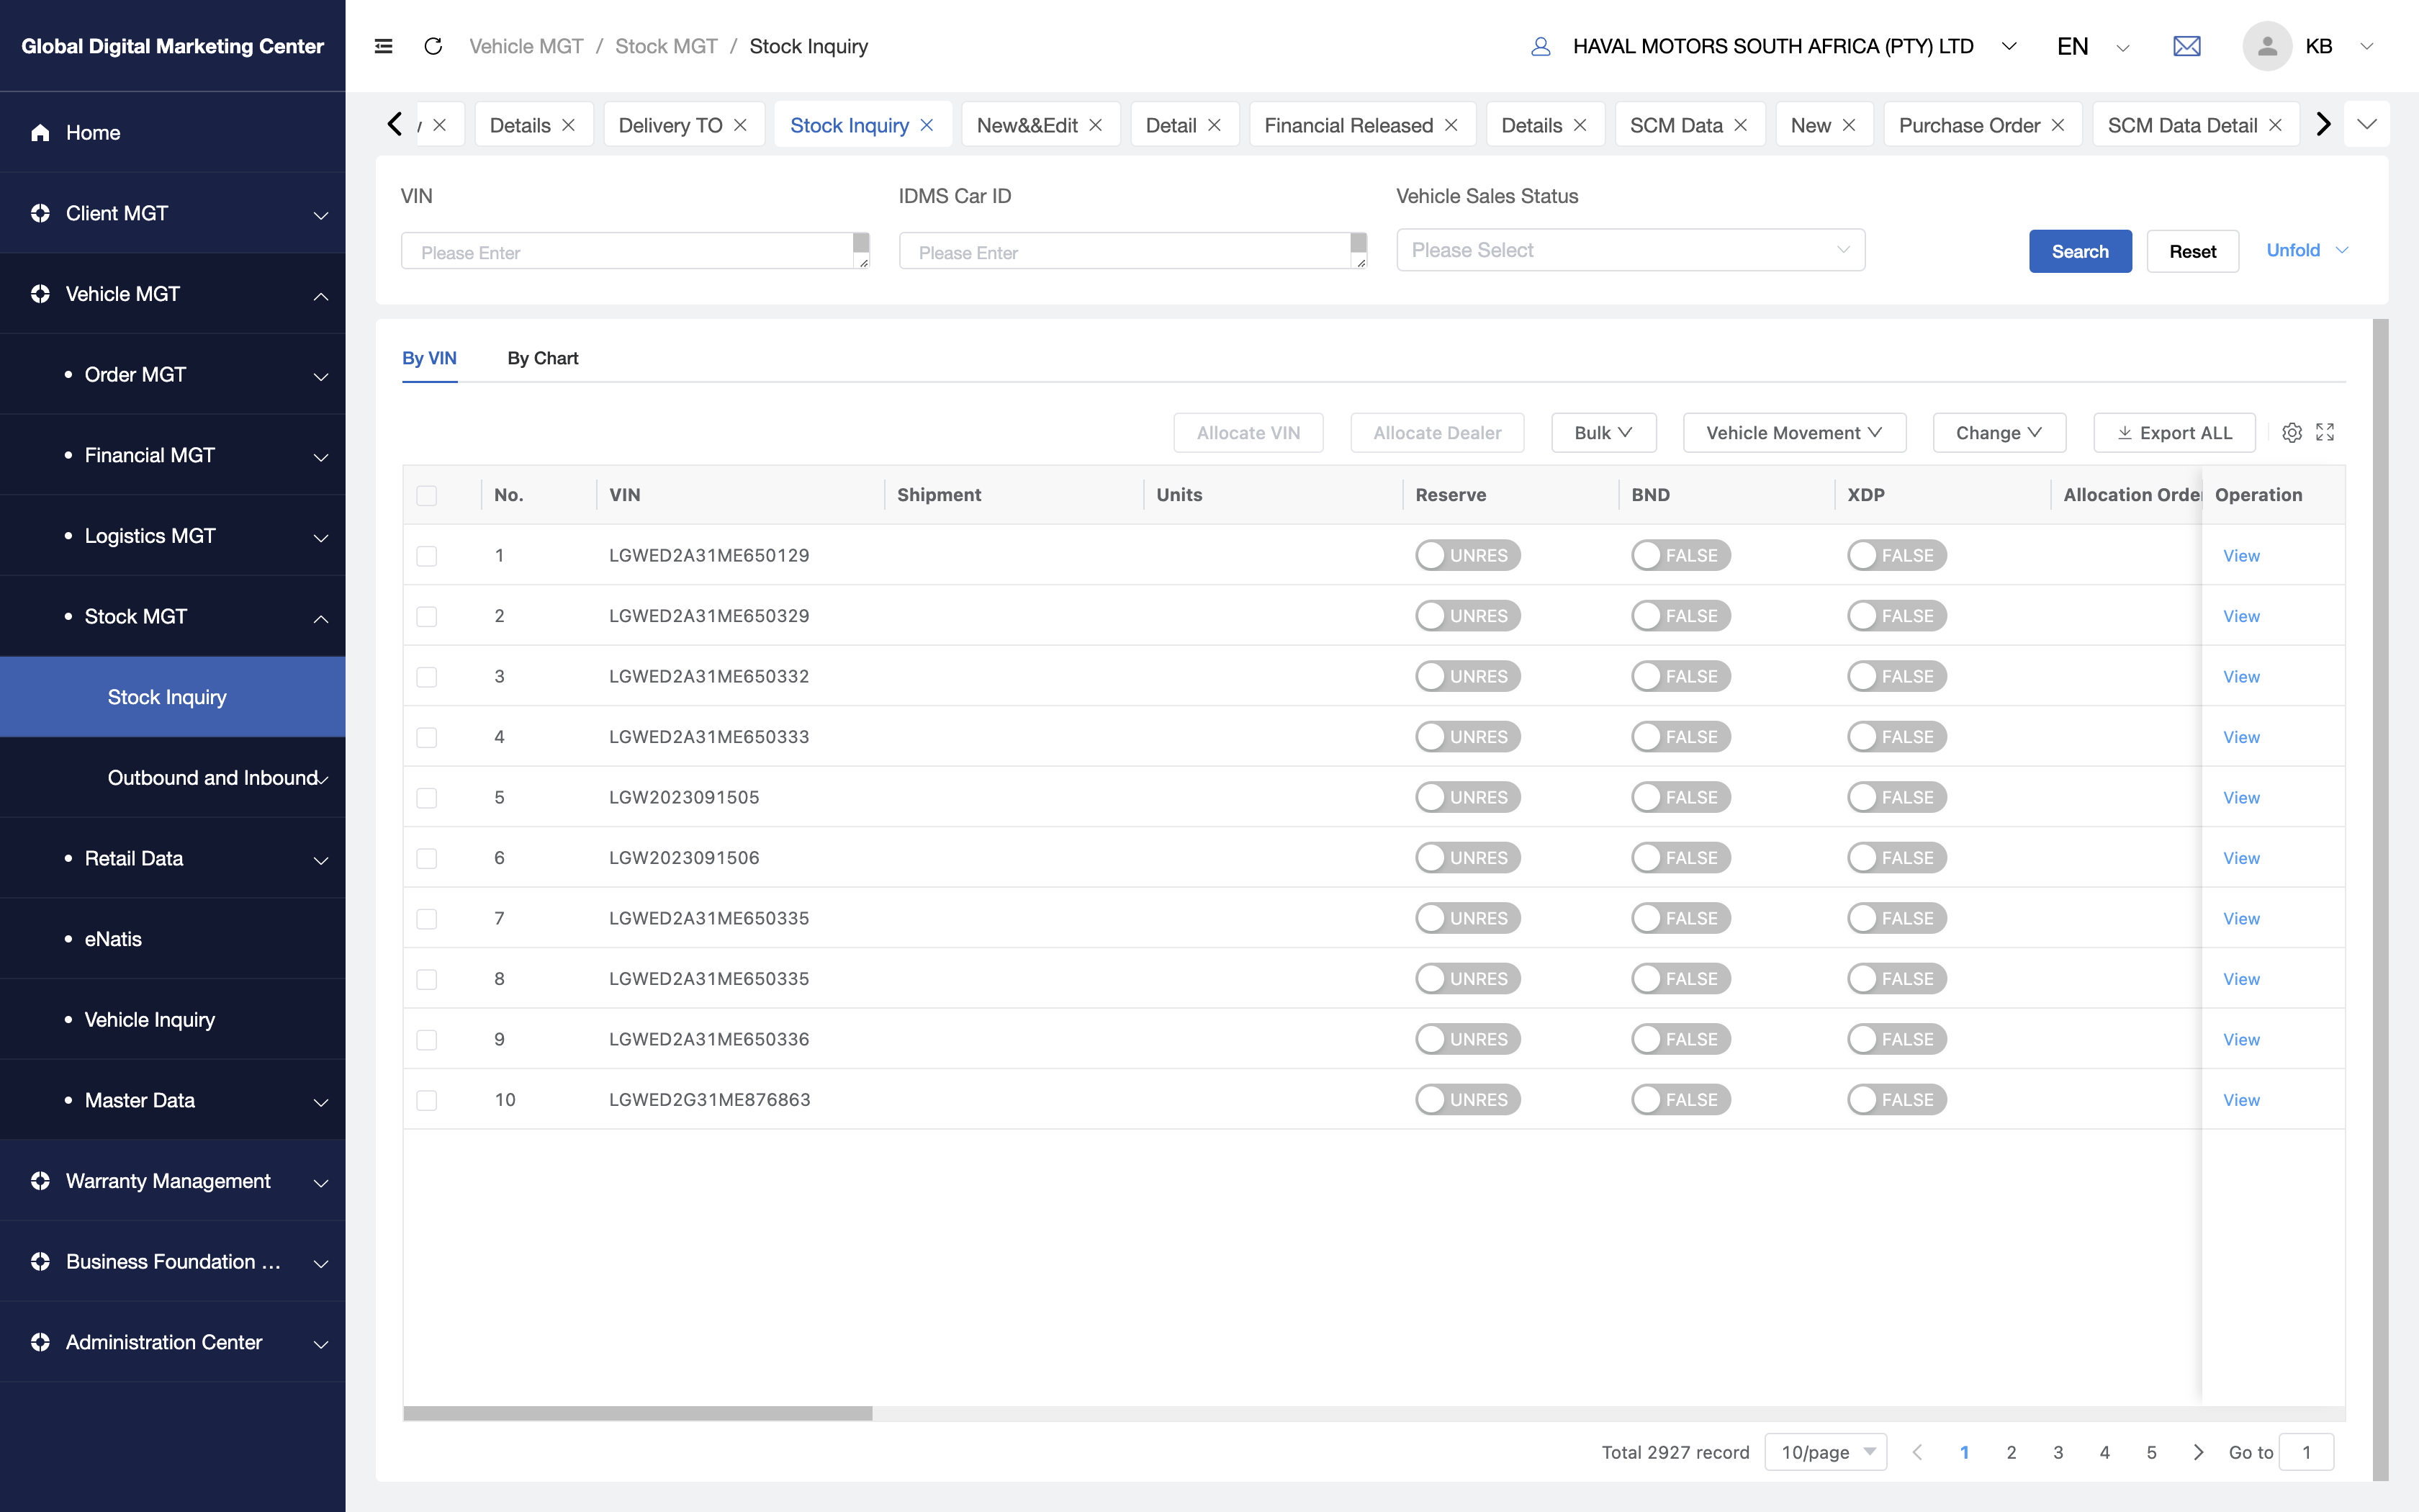
Task: Click Unfold to show more filters
Action: point(2306,250)
